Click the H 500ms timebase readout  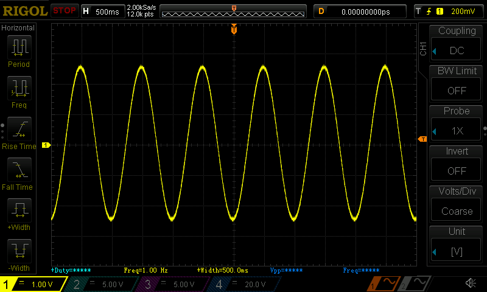click(x=103, y=12)
